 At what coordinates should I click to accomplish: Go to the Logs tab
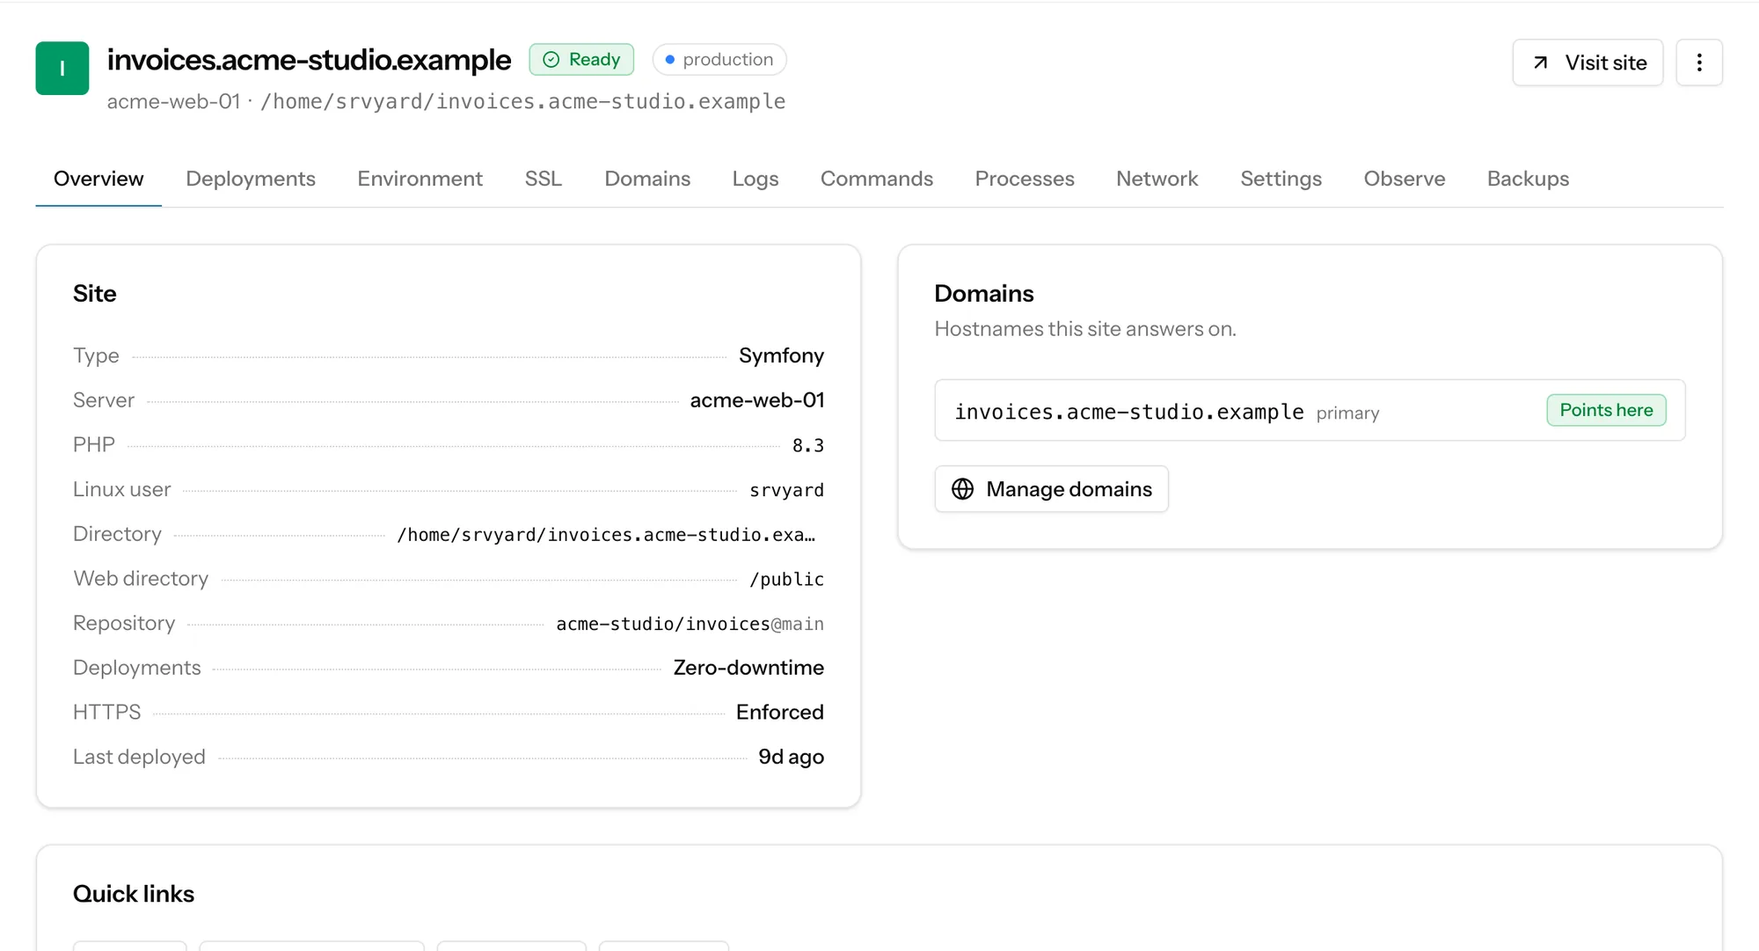(755, 179)
